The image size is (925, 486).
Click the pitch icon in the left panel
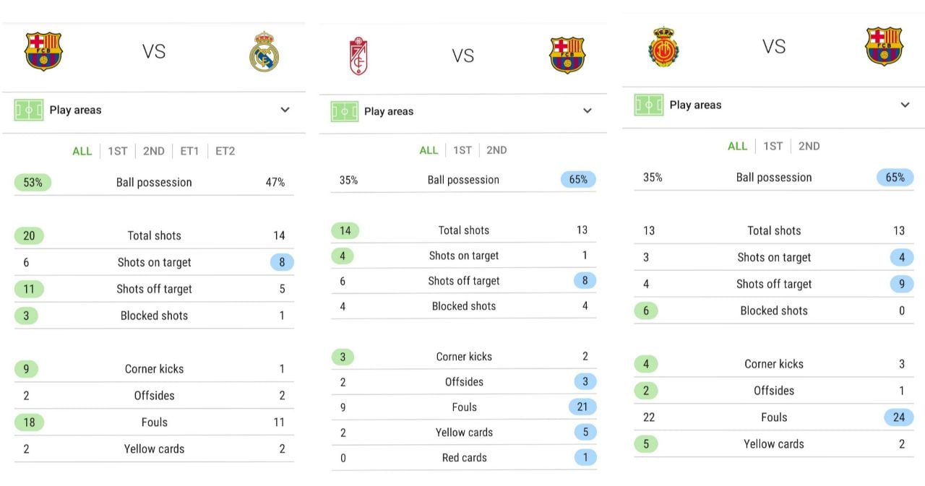click(29, 110)
